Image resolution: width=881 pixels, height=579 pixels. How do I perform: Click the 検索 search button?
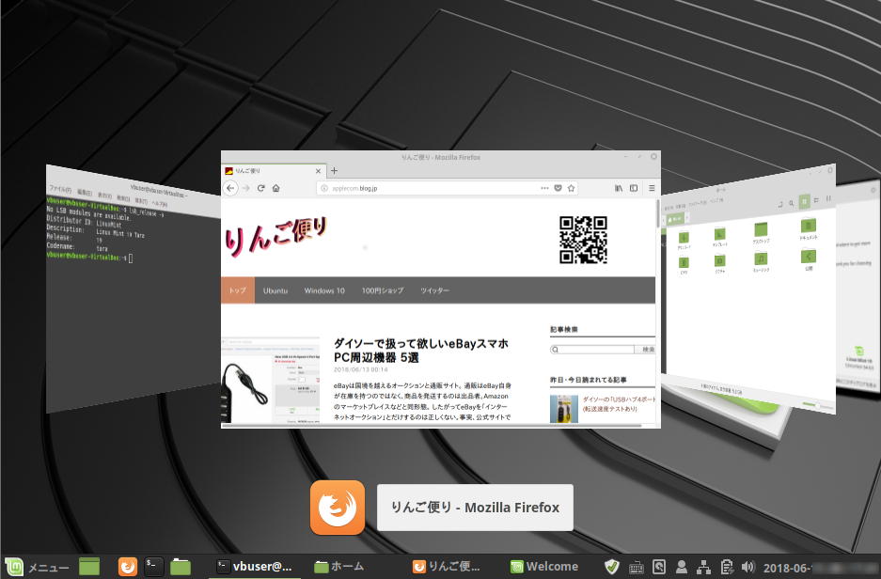646,350
